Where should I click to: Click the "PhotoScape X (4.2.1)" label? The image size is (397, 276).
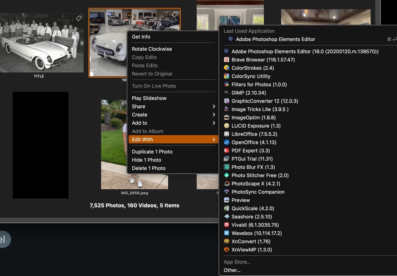click(256, 184)
